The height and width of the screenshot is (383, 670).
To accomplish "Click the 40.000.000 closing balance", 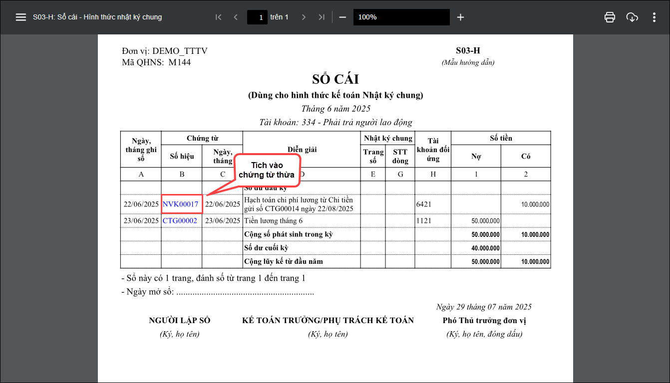I will (484, 248).
